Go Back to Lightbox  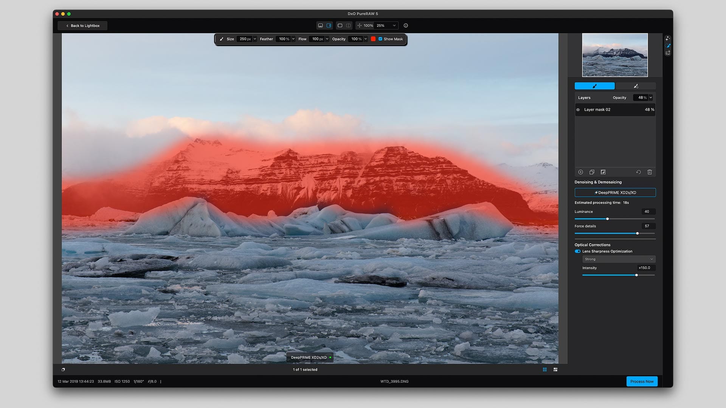(82, 26)
